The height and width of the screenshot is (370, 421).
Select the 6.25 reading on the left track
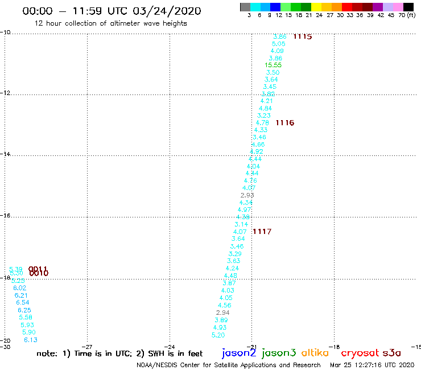(x=24, y=310)
